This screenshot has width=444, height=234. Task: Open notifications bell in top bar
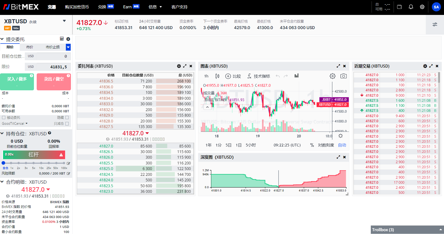click(411, 7)
